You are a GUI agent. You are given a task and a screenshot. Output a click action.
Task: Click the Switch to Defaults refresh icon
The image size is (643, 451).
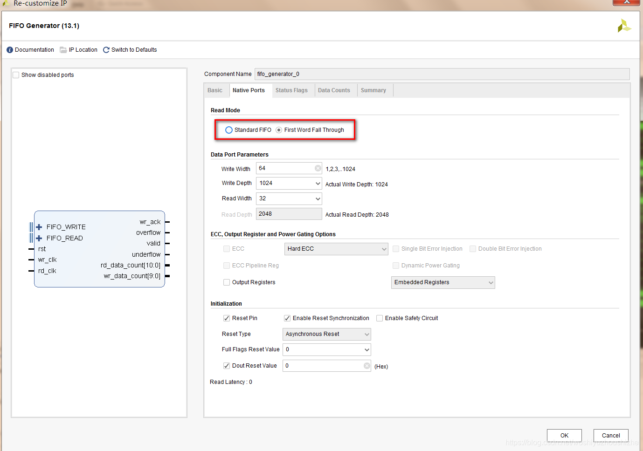106,50
